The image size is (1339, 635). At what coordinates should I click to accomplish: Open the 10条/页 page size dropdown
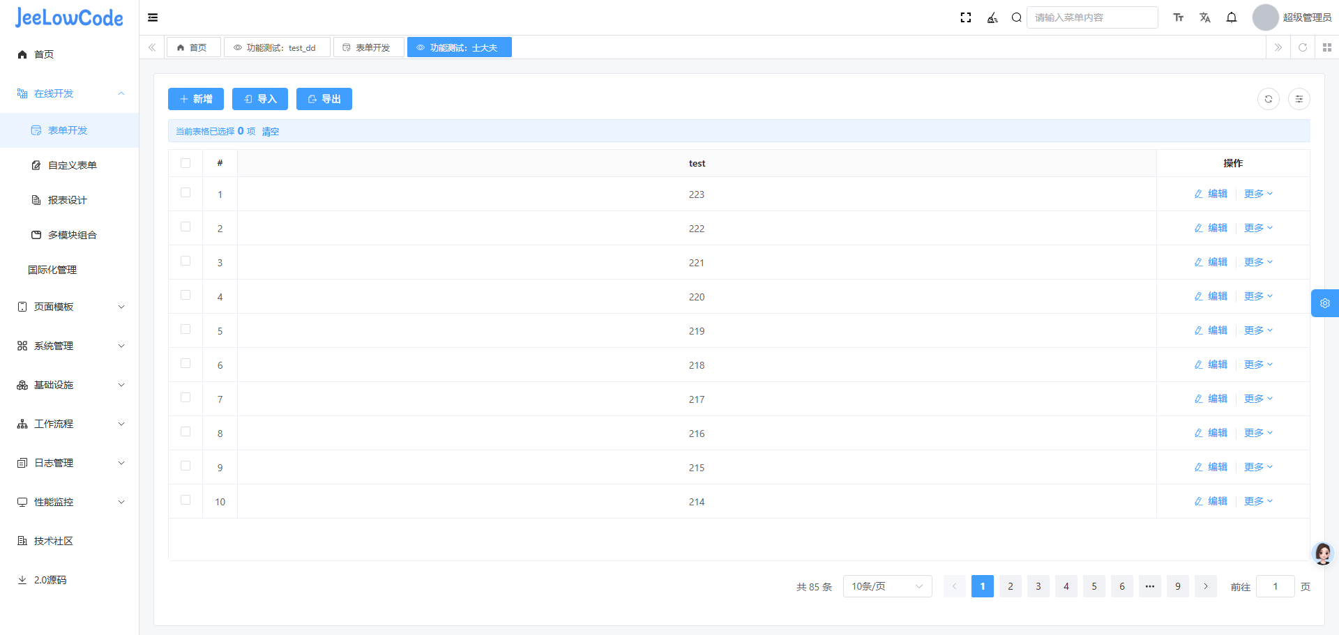click(x=887, y=586)
